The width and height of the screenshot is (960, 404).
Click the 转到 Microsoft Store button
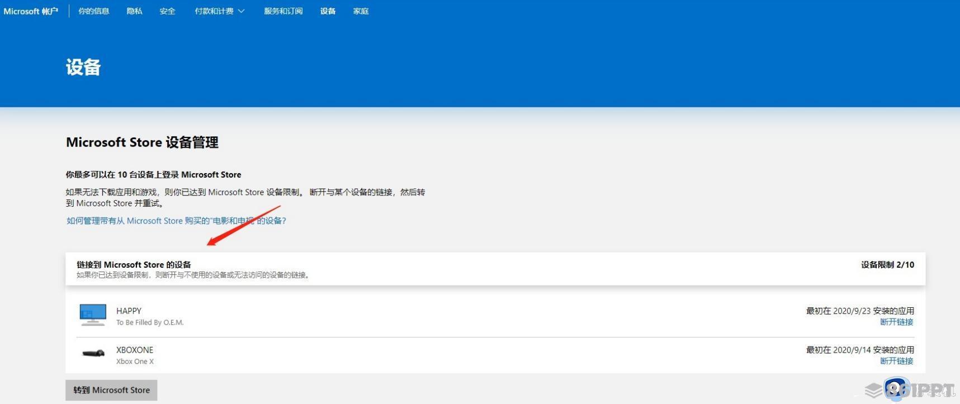111,390
